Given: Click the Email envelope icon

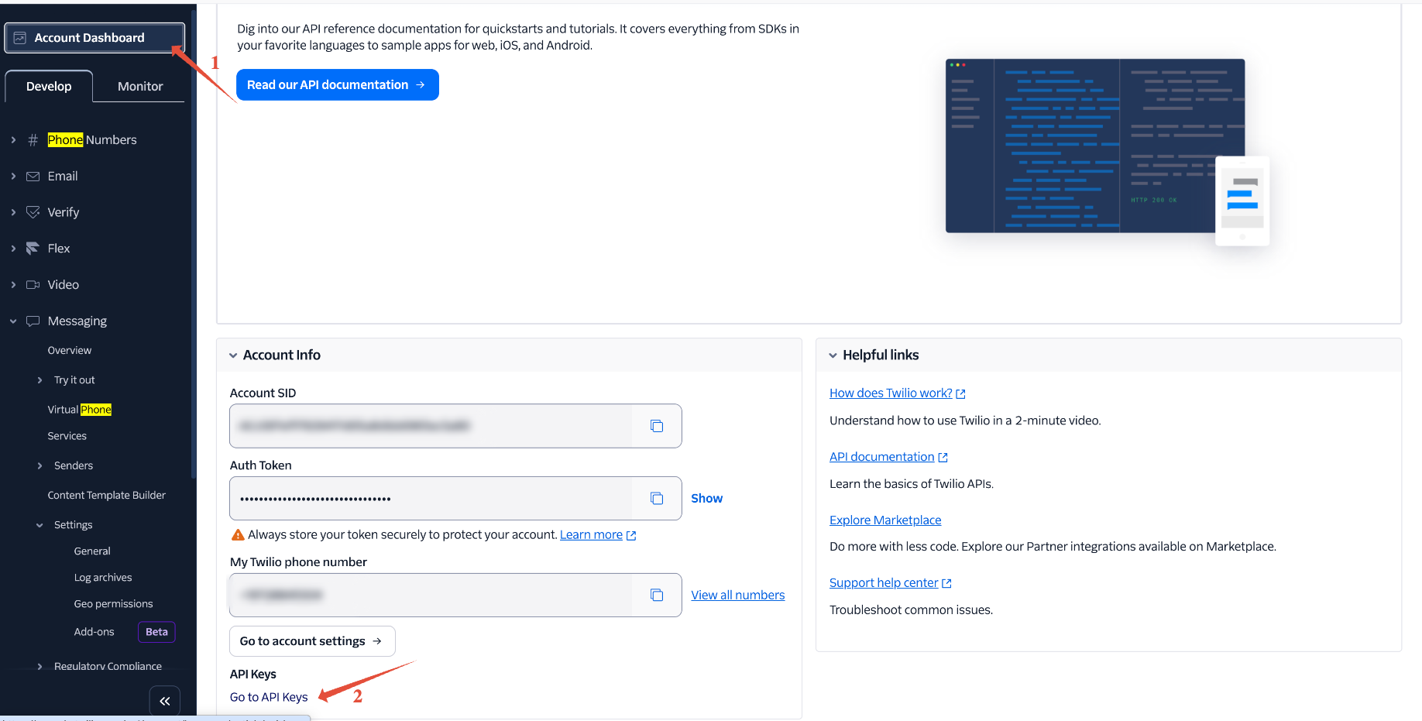Looking at the screenshot, I should click(33, 177).
